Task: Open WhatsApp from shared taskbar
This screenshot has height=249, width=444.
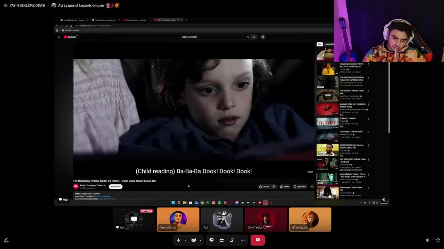Action: tap(208, 203)
